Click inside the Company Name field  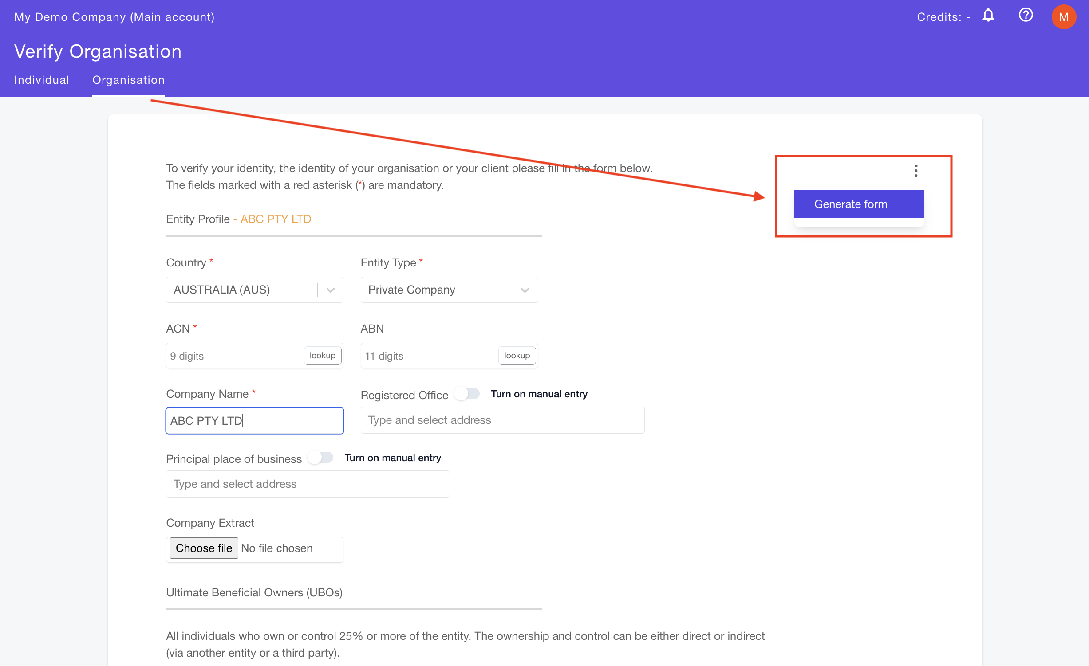point(254,420)
